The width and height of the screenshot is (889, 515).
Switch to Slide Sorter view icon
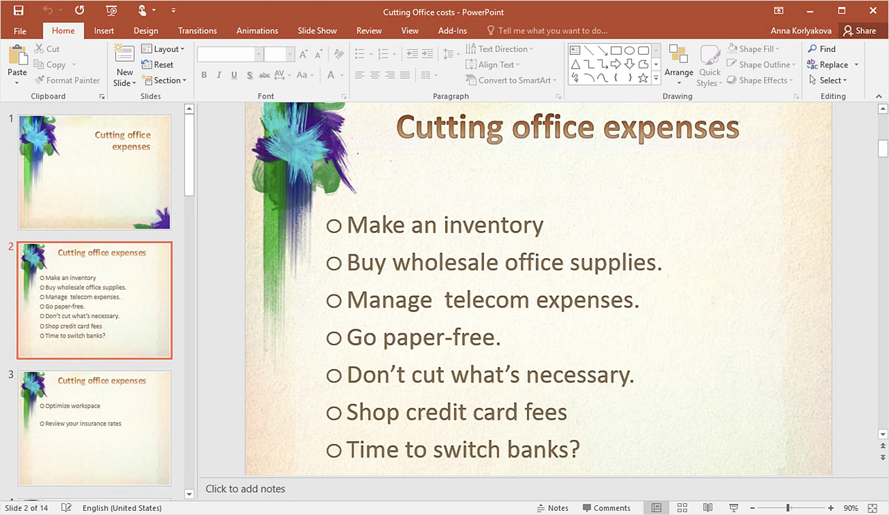pos(682,508)
